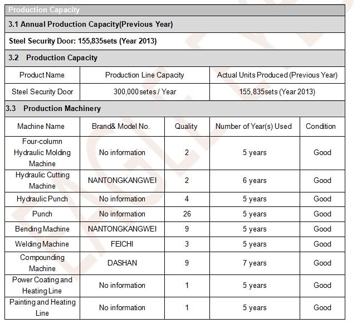The width and height of the screenshot is (357, 323).
Task: Click 'Good' in Hydraulic Cutting Machine row
Action: point(322,180)
